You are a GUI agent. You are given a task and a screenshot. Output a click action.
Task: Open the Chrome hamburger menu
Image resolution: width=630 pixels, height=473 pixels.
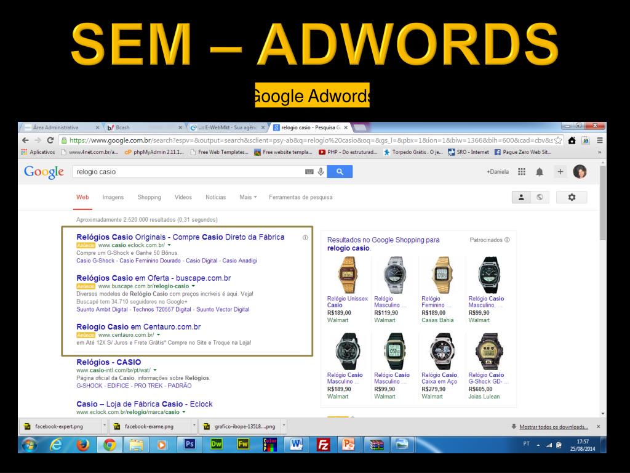tap(599, 140)
